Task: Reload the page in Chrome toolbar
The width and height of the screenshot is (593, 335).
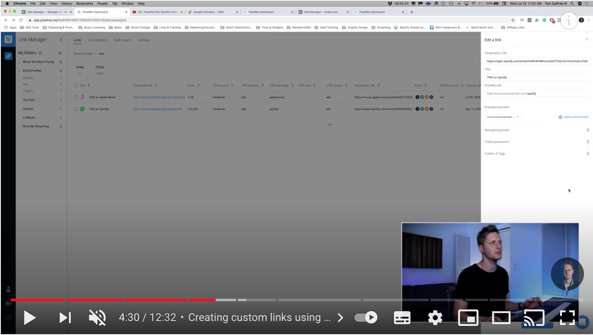Action: 21,20
